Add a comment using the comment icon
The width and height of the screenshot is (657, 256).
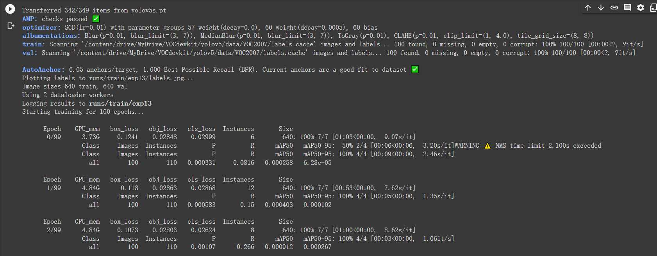coord(627,7)
